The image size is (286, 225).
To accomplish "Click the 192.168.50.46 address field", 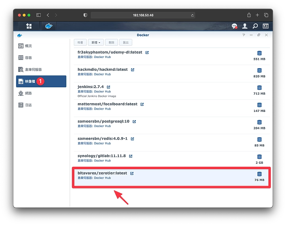I will [x=143, y=15].
